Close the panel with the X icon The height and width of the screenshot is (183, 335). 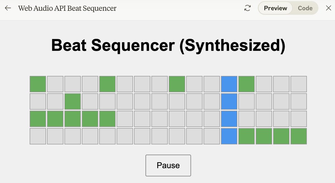click(329, 8)
